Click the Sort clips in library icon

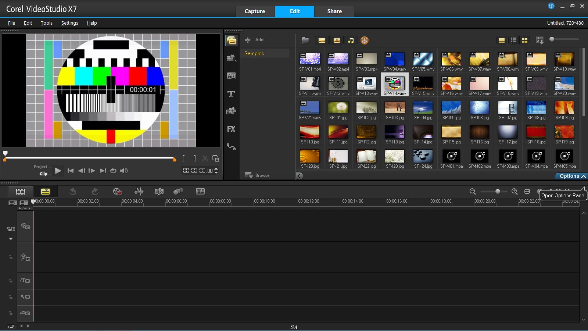pyautogui.click(x=540, y=40)
